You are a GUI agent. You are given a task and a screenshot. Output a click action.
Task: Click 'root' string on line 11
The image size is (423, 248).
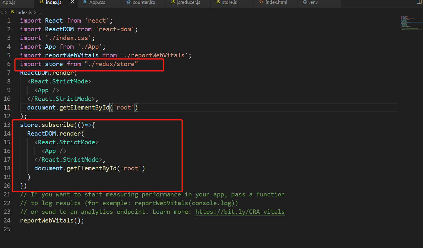click(x=124, y=107)
